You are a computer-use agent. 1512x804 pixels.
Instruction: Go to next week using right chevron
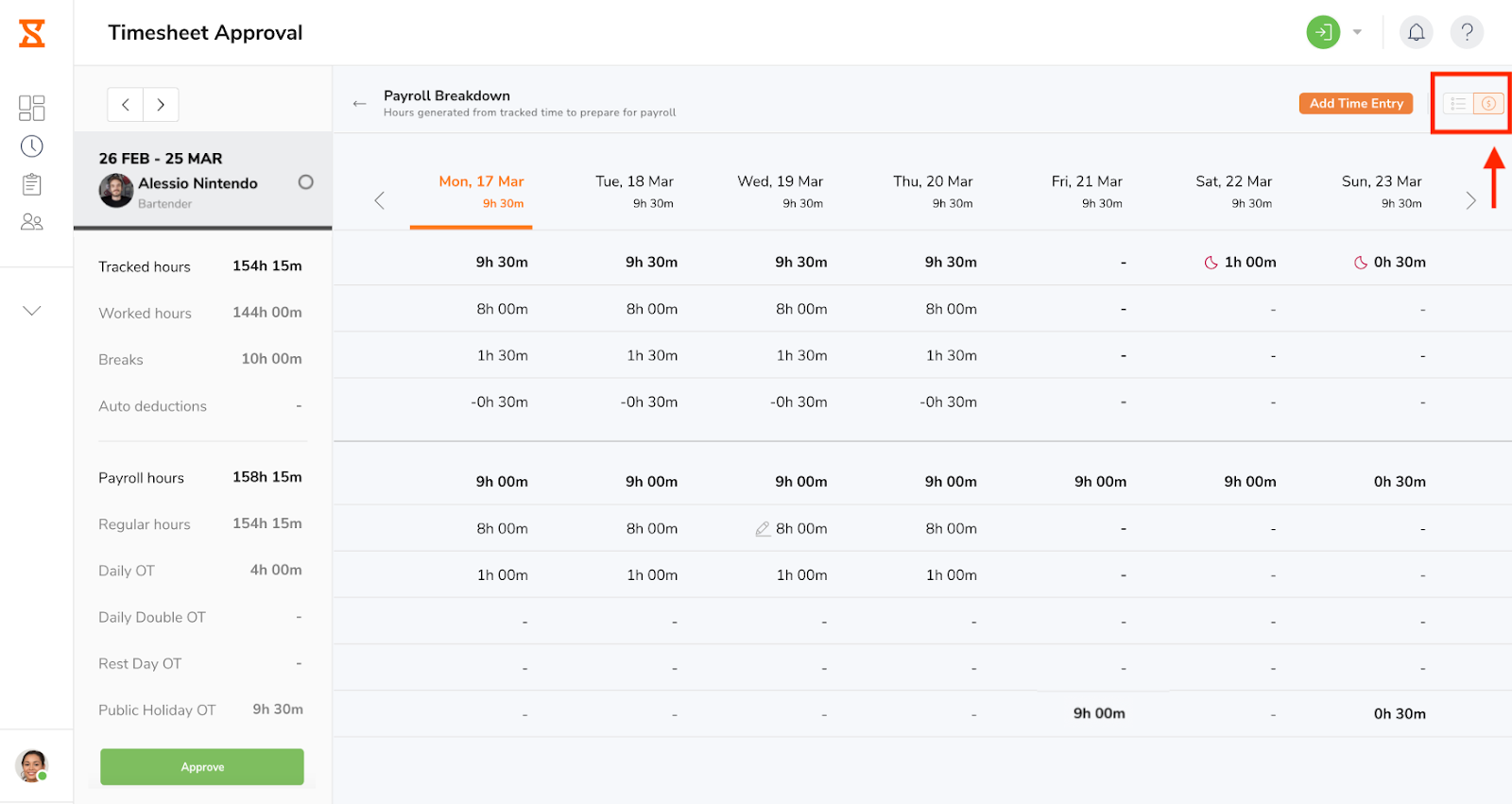(1470, 200)
